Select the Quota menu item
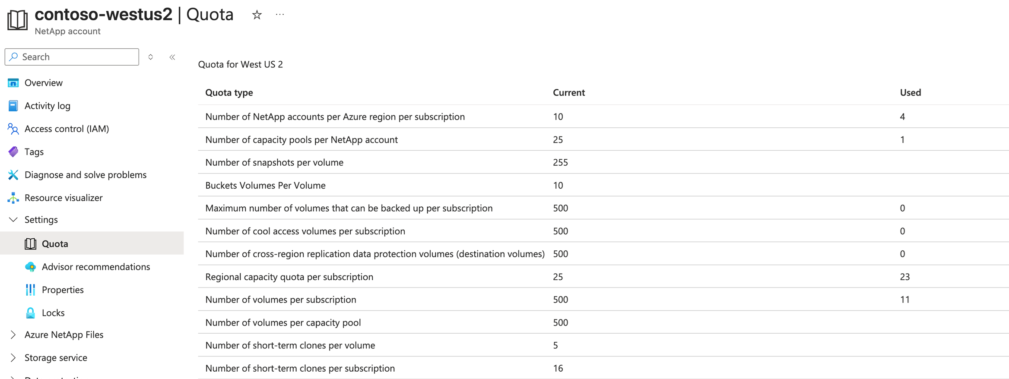 click(x=55, y=243)
